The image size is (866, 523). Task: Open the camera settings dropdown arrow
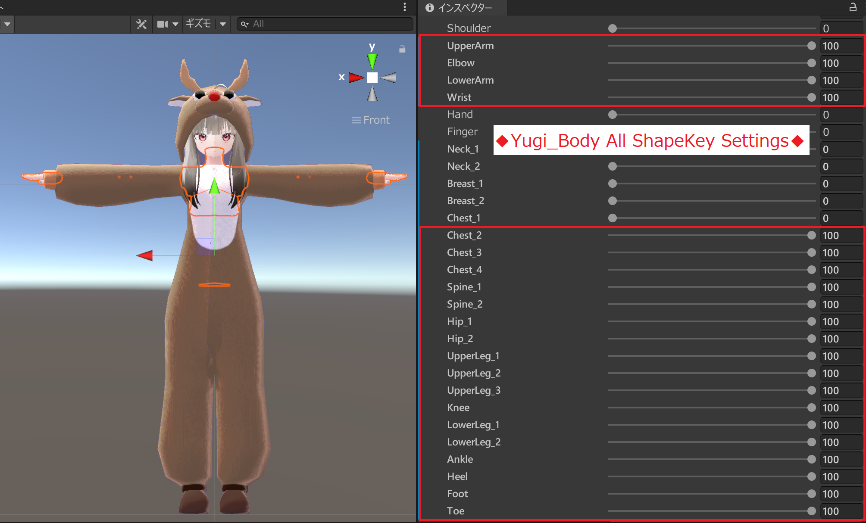[x=175, y=24]
